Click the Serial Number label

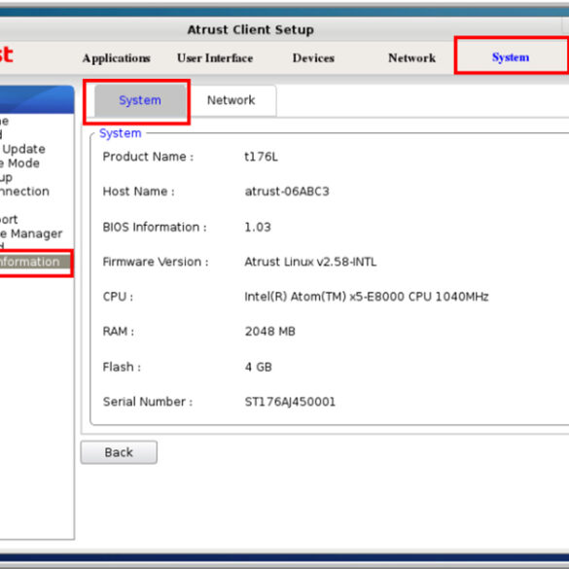[148, 402]
